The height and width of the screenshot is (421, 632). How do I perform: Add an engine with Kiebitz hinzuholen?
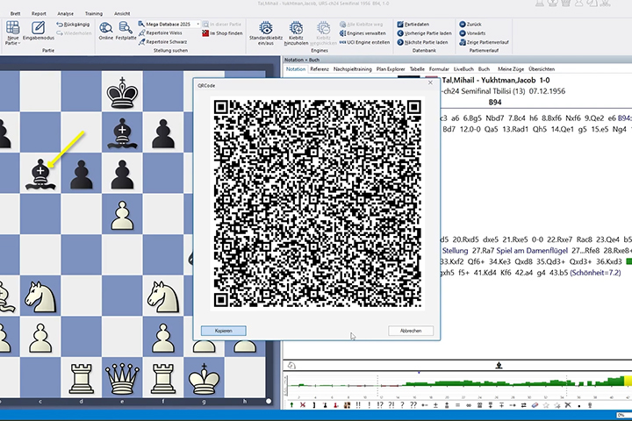(x=296, y=33)
